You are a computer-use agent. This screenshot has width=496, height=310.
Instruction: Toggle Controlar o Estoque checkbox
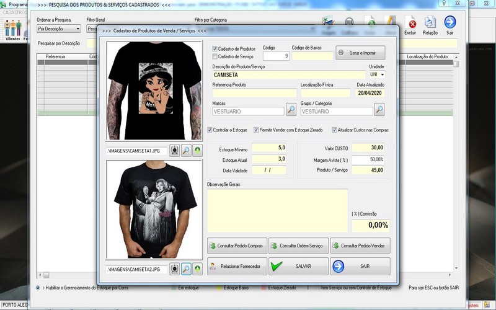210,130
